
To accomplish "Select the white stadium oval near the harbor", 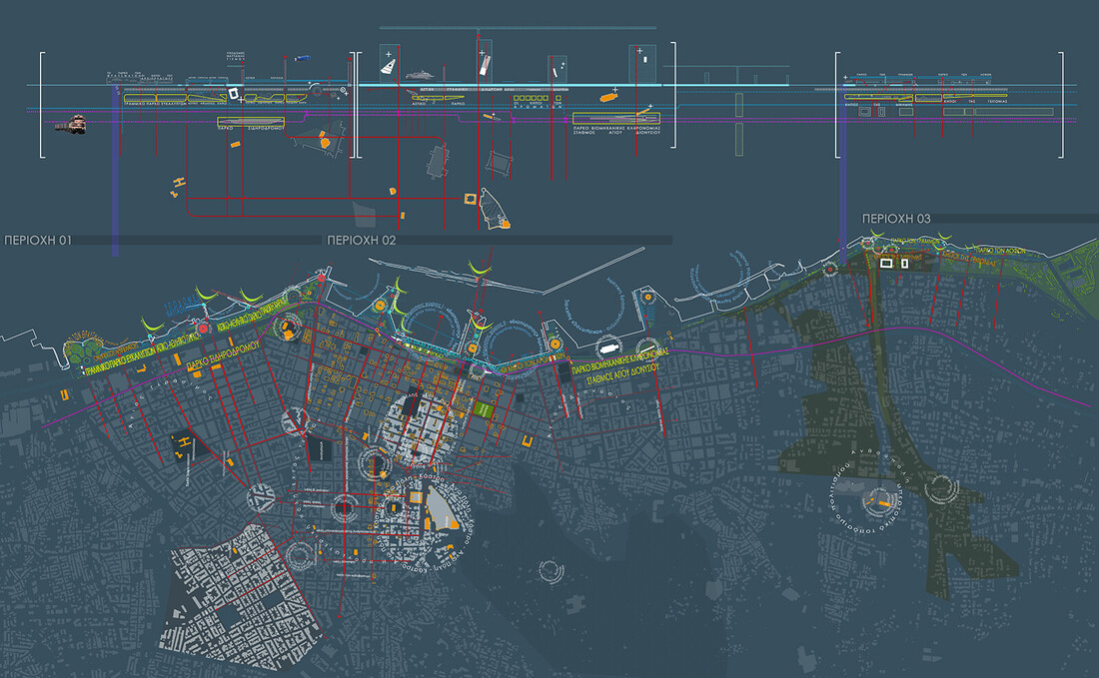I will [607, 345].
